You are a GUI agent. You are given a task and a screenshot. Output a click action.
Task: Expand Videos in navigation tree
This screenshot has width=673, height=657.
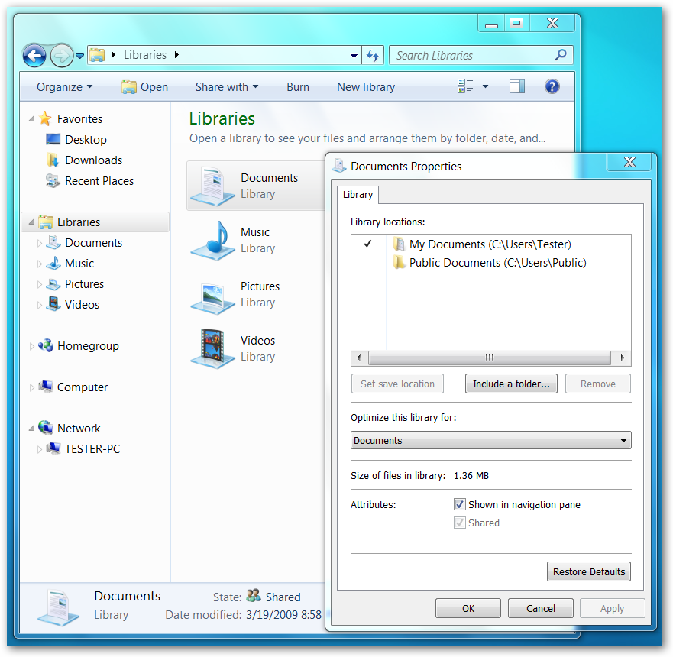(x=40, y=305)
